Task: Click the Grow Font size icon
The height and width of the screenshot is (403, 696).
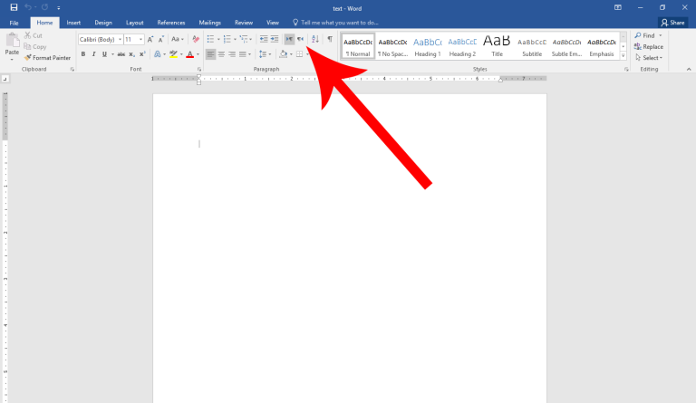Action: (x=151, y=39)
